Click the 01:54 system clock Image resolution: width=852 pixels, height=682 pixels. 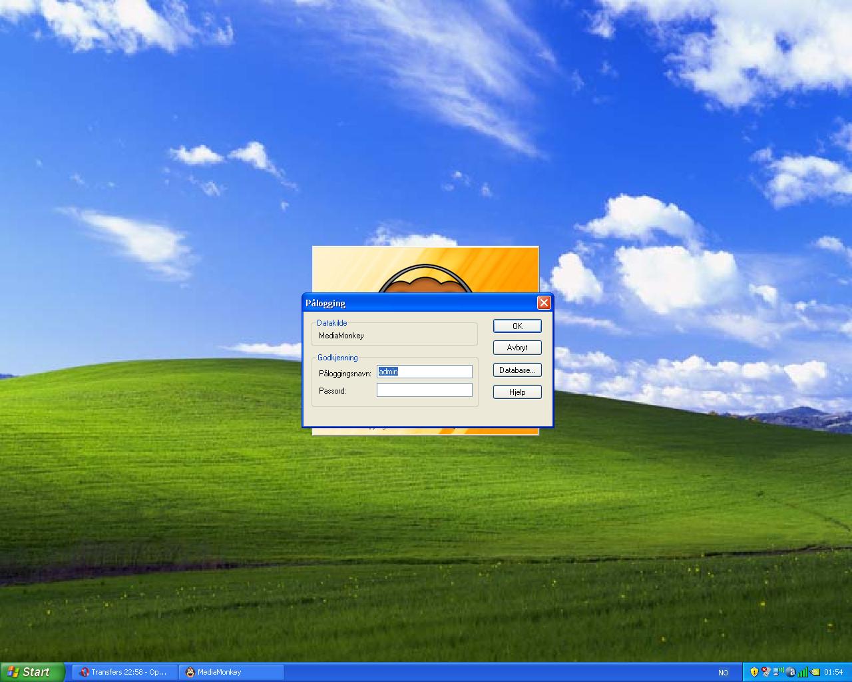833,672
